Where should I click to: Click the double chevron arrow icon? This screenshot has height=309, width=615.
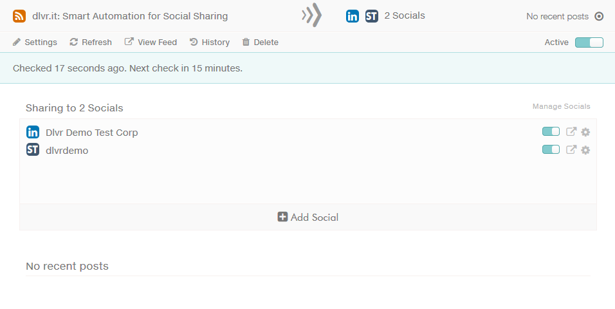[312, 15]
